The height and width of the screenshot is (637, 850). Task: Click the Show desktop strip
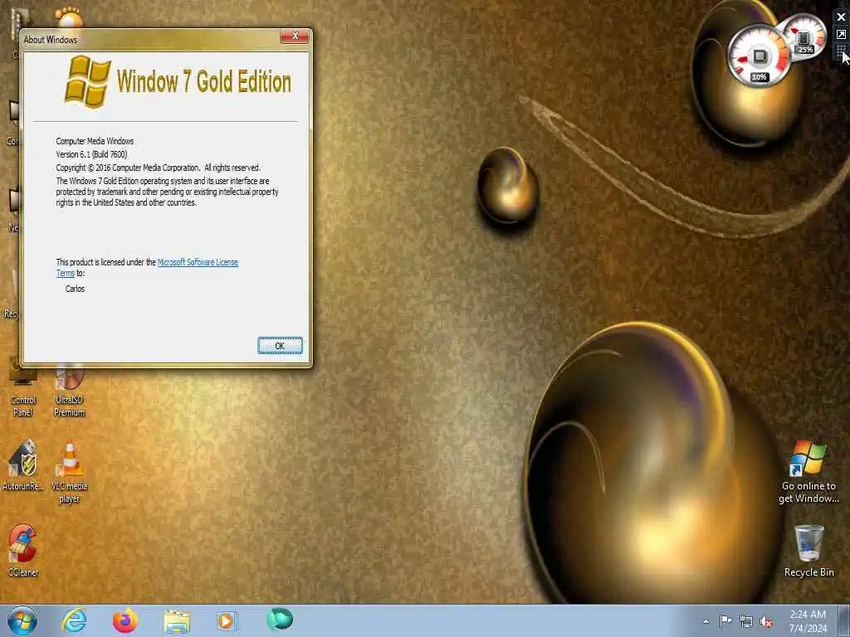[844, 620]
